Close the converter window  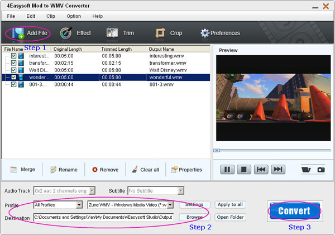(x=326, y=6)
